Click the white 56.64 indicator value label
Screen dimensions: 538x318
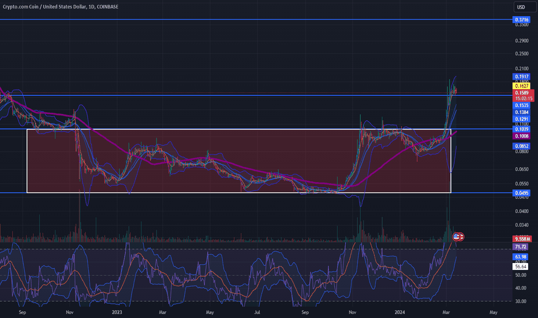click(521, 267)
